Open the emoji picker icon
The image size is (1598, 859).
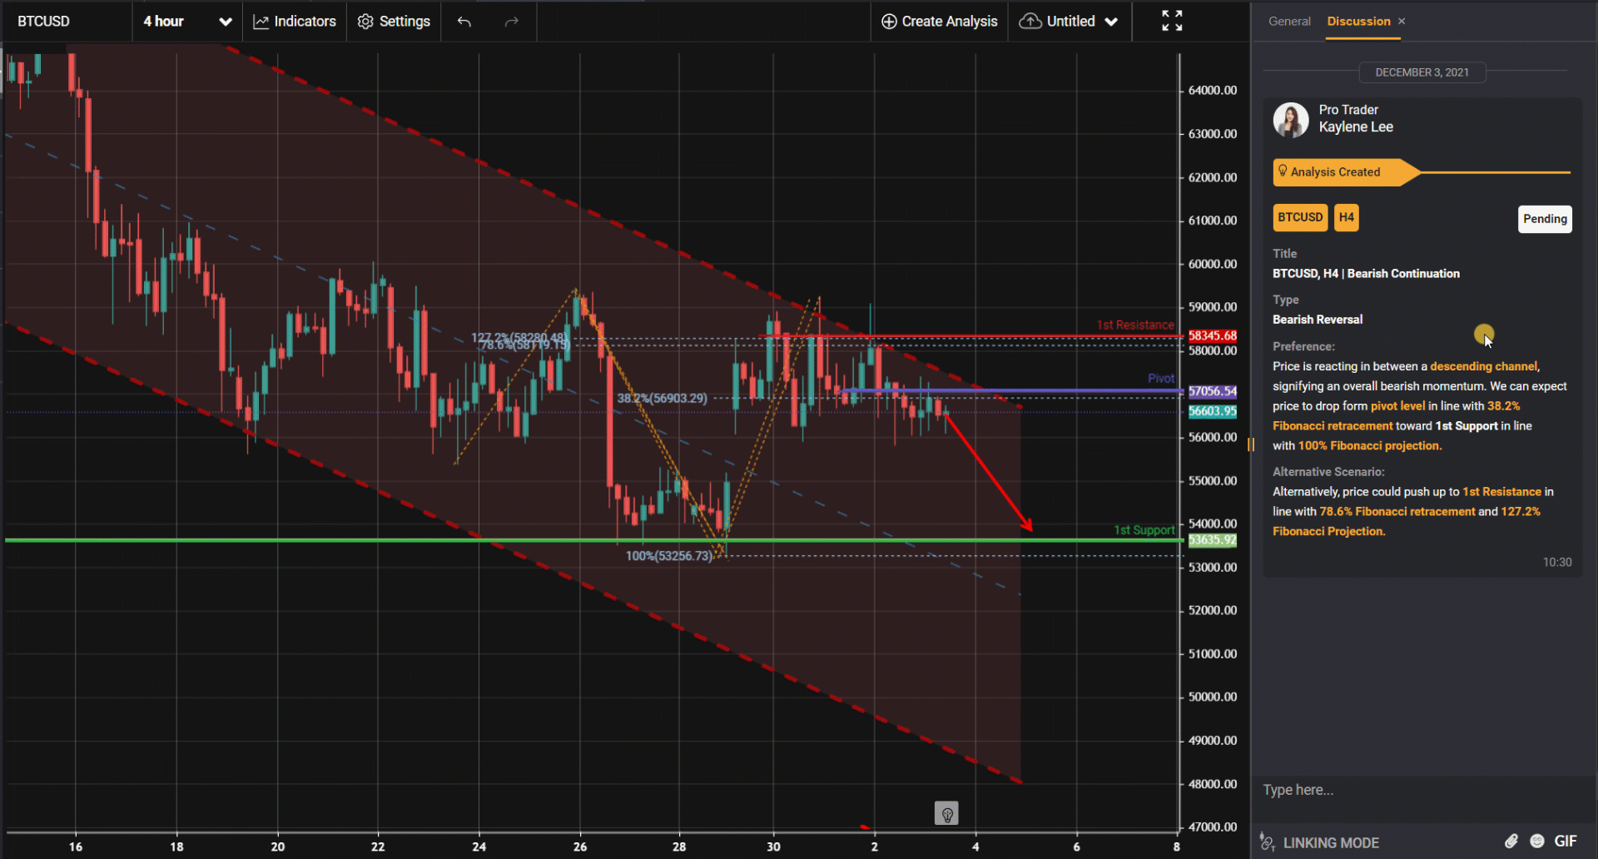click(x=1537, y=842)
